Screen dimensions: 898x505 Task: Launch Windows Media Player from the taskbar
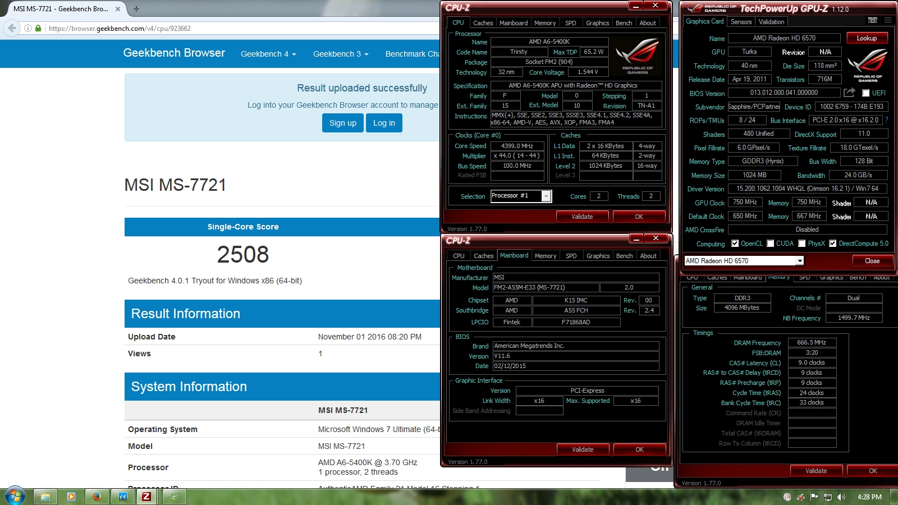[71, 497]
